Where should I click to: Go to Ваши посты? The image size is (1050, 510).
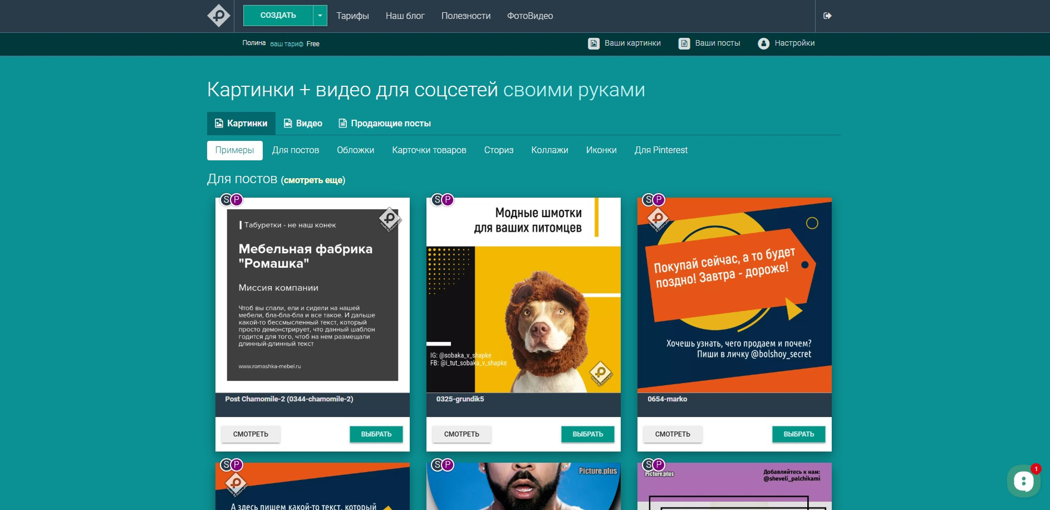(709, 43)
